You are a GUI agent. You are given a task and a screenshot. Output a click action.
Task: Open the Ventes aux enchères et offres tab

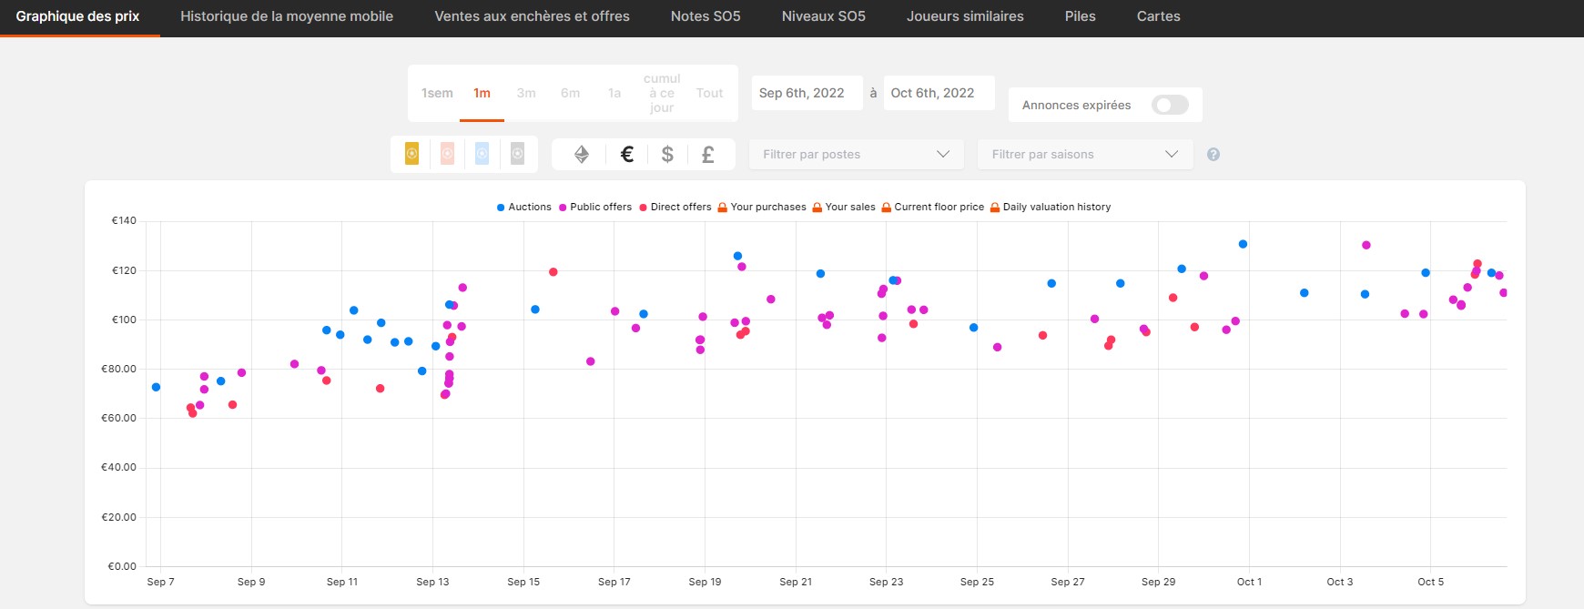(532, 16)
